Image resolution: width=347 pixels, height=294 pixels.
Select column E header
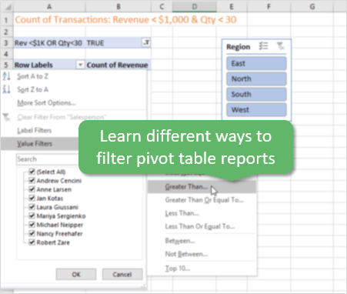[x=232, y=6]
